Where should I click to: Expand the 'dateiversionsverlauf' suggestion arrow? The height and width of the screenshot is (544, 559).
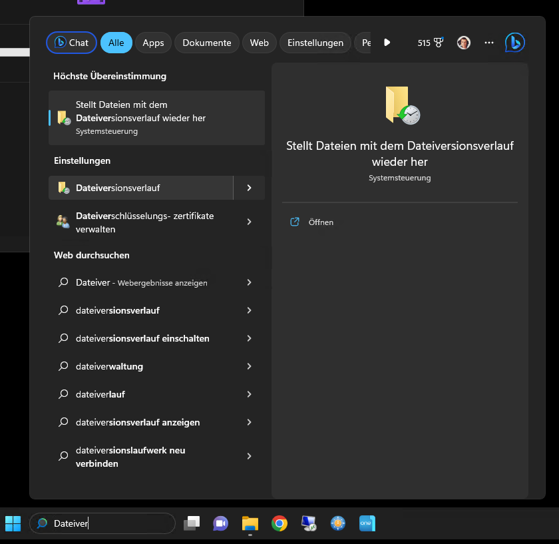pos(249,310)
